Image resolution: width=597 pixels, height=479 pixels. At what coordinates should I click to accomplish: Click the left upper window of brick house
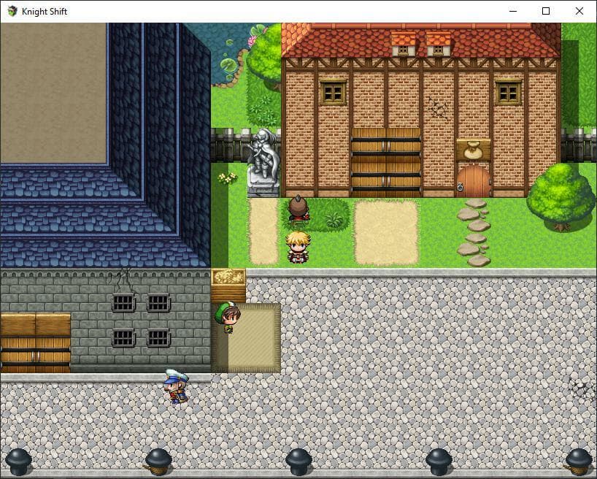click(x=333, y=93)
